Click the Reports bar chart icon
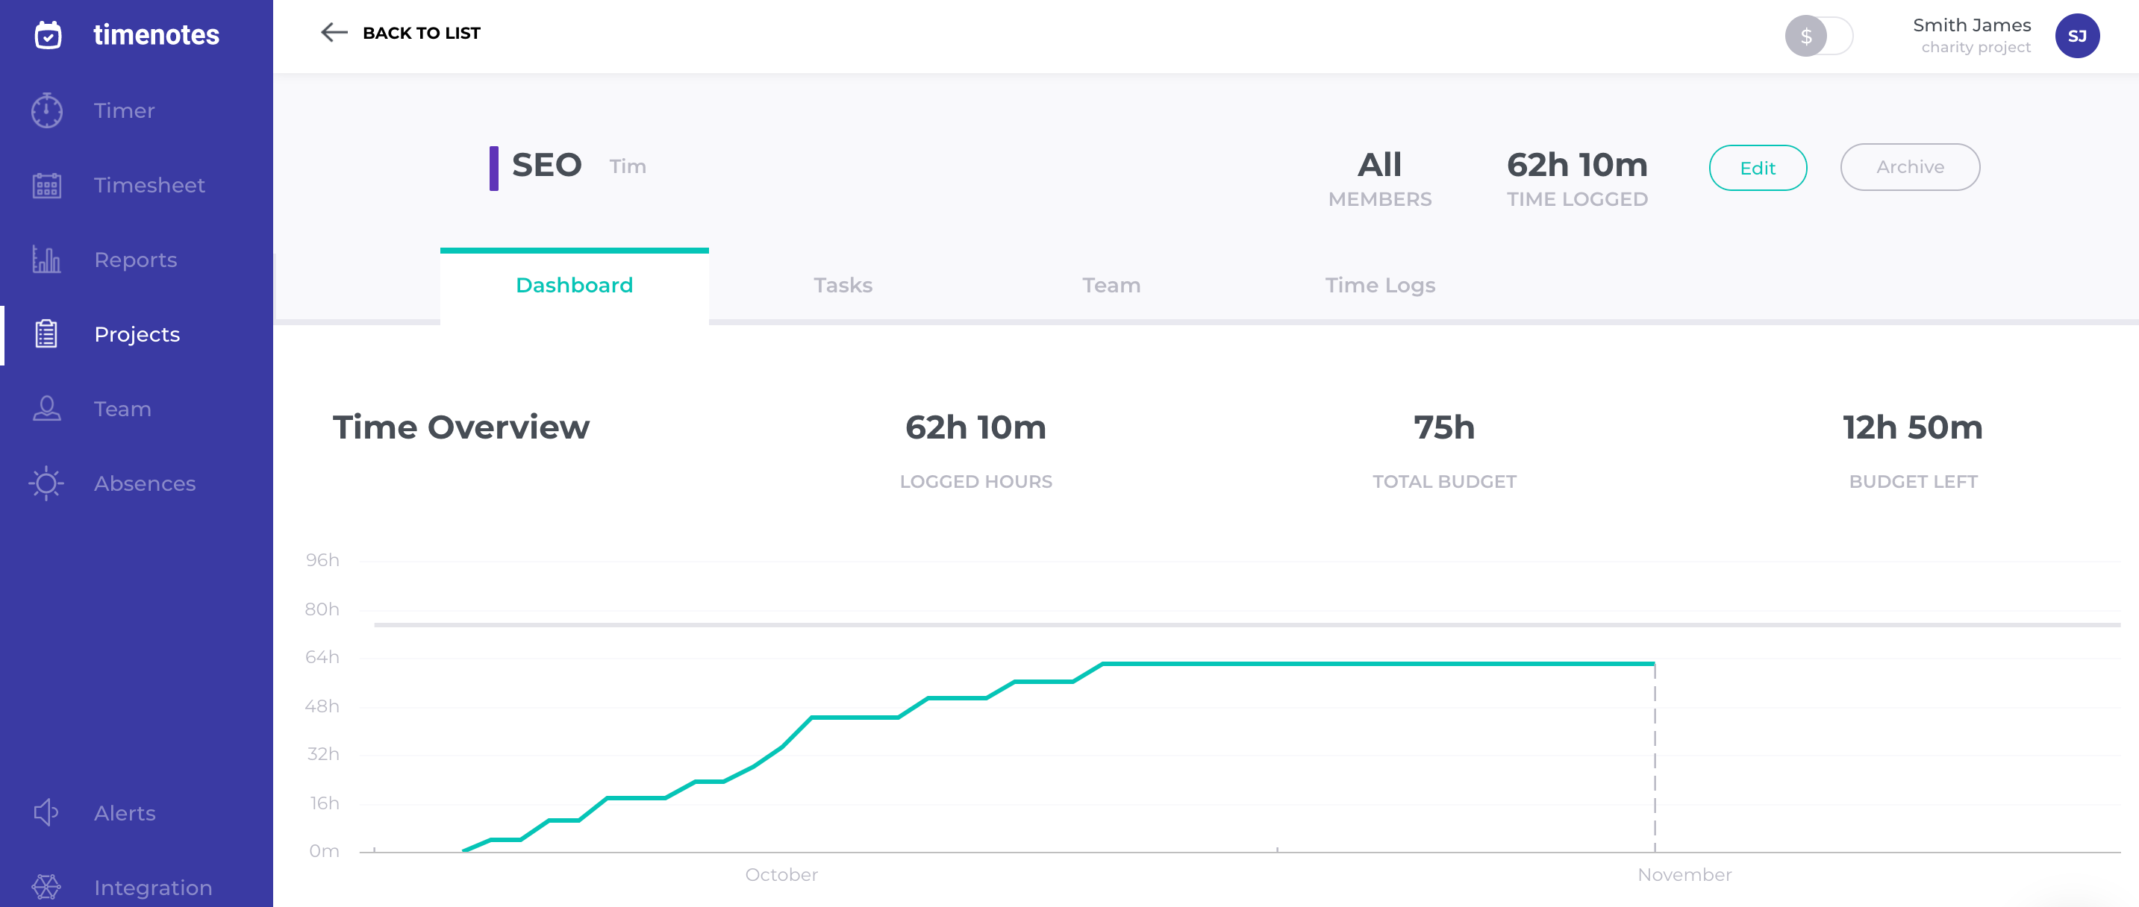This screenshot has height=907, width=2139. tap(46, 260)
